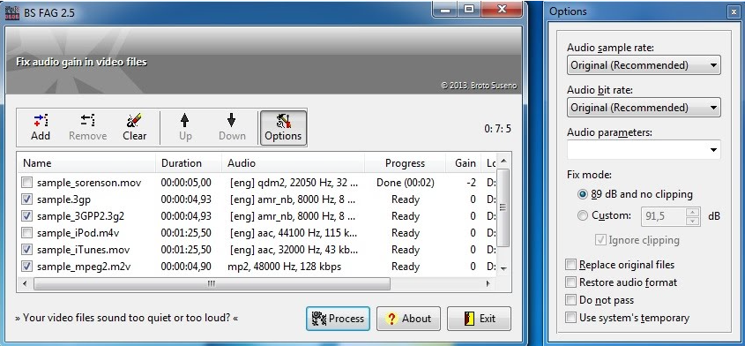745x346 pixels.
Task: Enable the Do not pass option
Action: 570,300
